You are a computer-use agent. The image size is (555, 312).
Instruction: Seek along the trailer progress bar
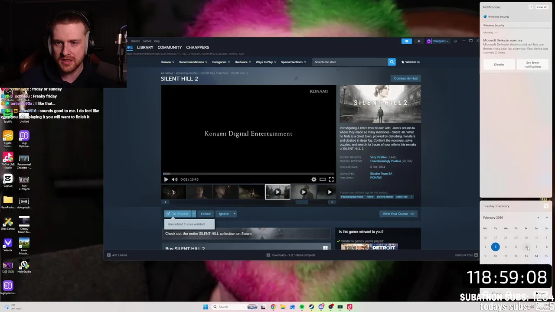point(248,174)
